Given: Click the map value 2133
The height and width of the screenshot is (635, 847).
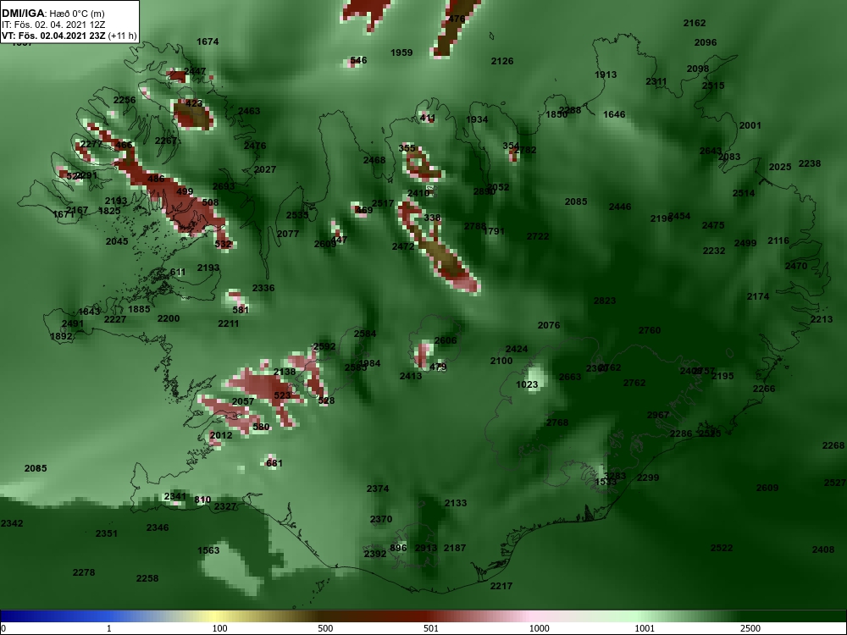Looking at the screenshot, I should [x=456, y=503].
